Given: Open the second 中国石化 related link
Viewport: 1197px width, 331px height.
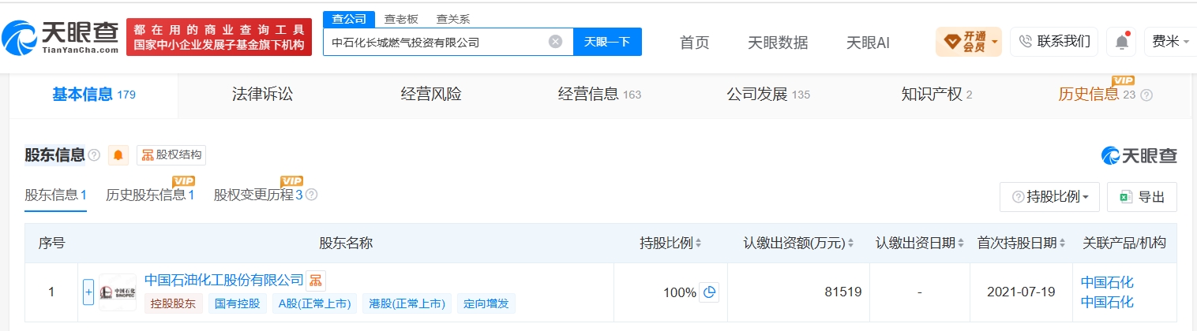Looking at the screenshot, I should click(x=1107, y=302).
